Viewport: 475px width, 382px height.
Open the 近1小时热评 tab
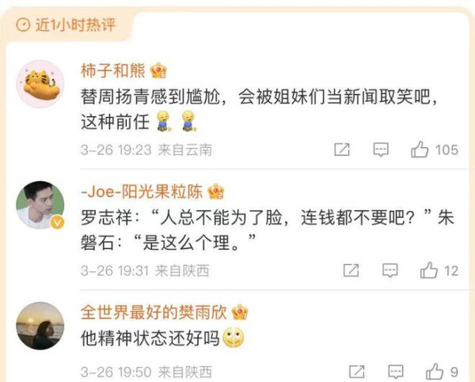point(66,25)
